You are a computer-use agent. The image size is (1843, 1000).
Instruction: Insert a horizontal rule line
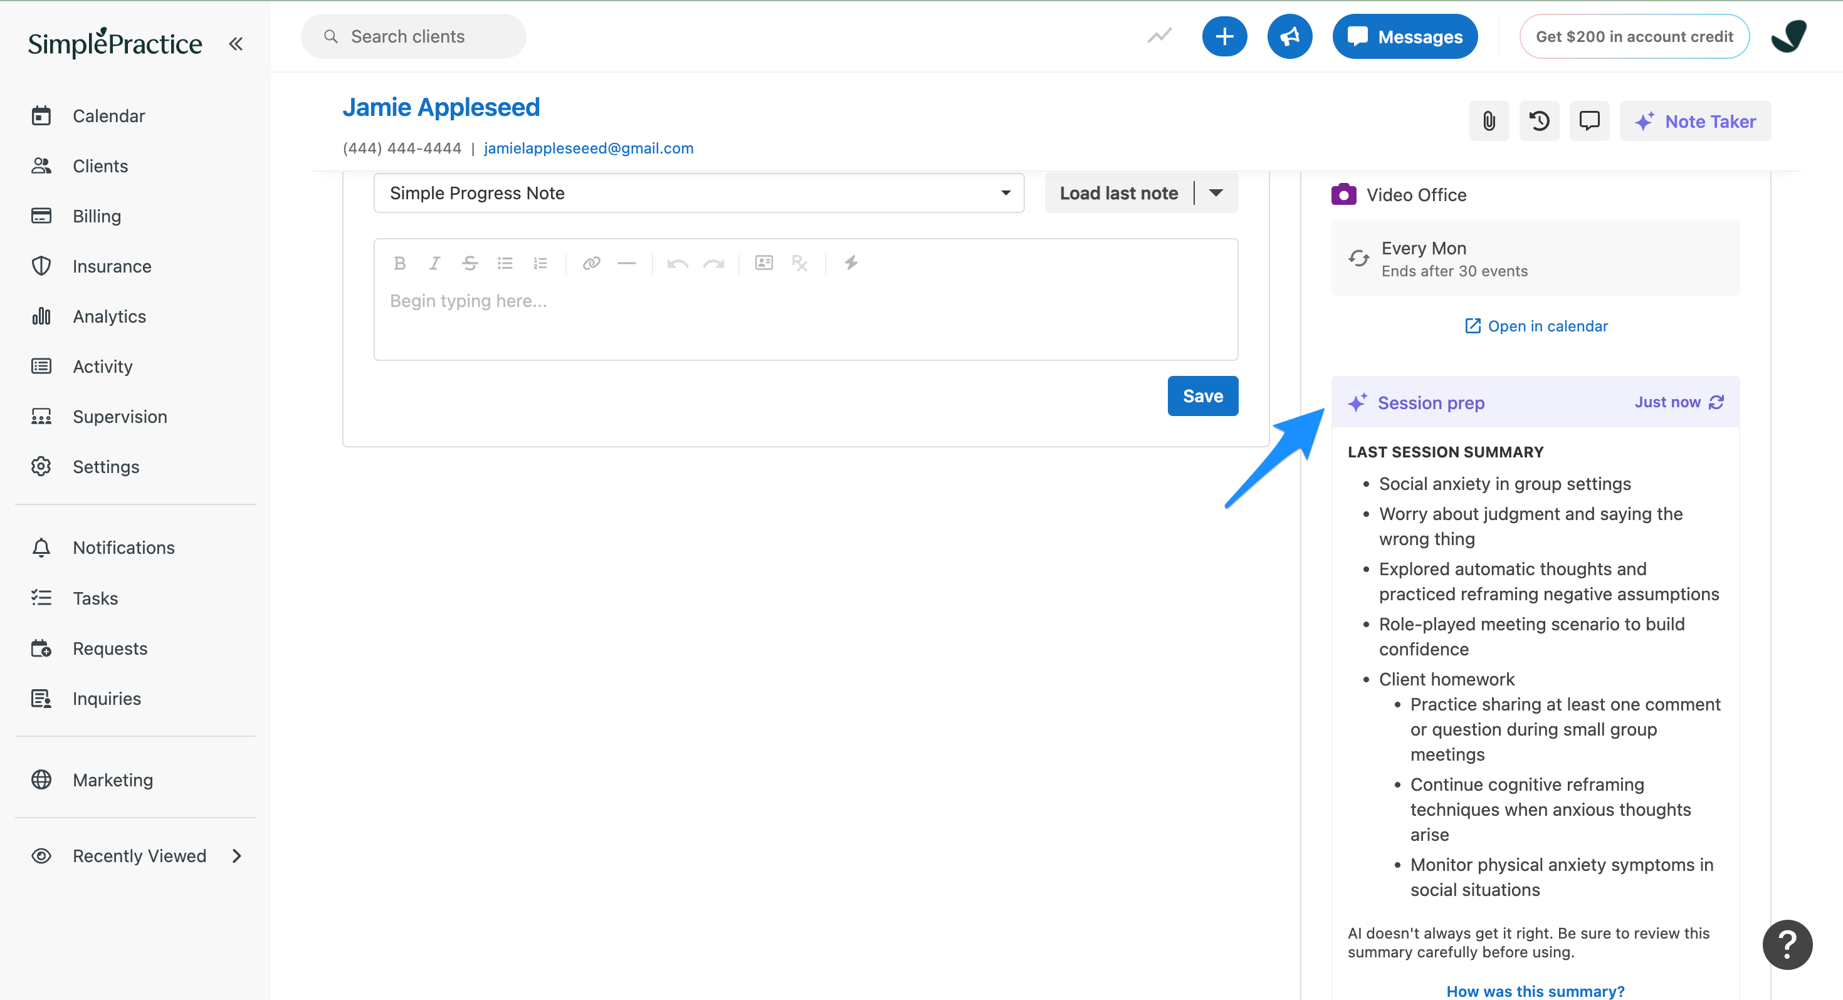coord(626,263)
